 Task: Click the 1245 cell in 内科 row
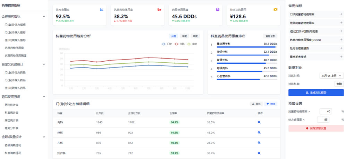pyautogui.click(x=100, y=122)
